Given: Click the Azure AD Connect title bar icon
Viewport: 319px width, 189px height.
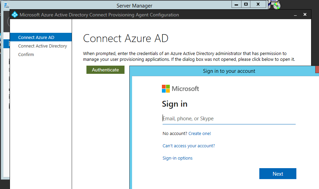Looking at the screenshot, I should (x=15, y=15).
